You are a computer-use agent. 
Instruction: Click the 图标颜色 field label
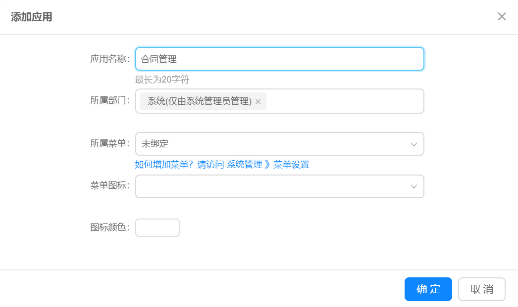(x=109, y=228)
